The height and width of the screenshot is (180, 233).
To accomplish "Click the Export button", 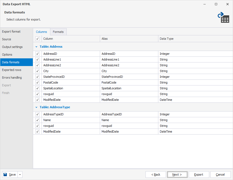I will click(199, 175).
